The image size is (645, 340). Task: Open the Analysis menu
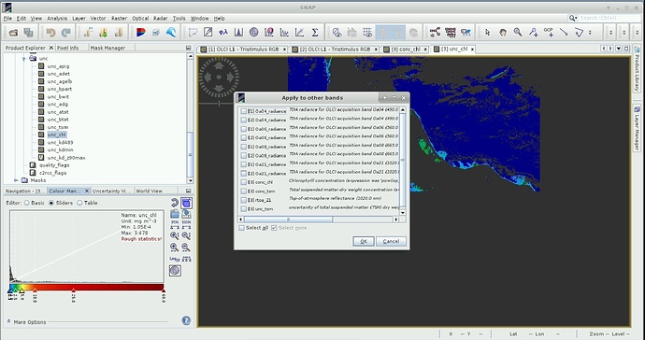pyautogui.click(x=57, y=19)
